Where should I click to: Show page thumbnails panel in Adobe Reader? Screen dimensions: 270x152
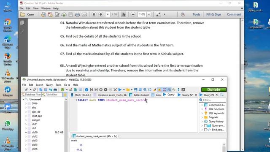point(22,23)
